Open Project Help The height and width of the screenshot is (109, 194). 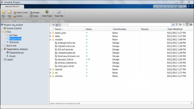tap(59, 14)
